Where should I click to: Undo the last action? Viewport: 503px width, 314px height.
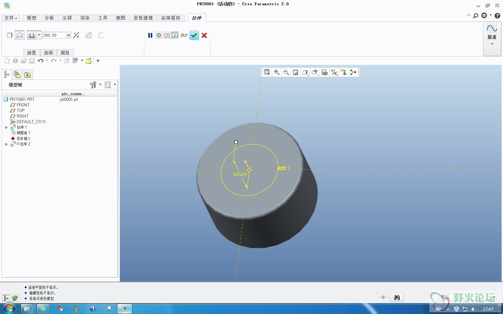coord(41,61)
